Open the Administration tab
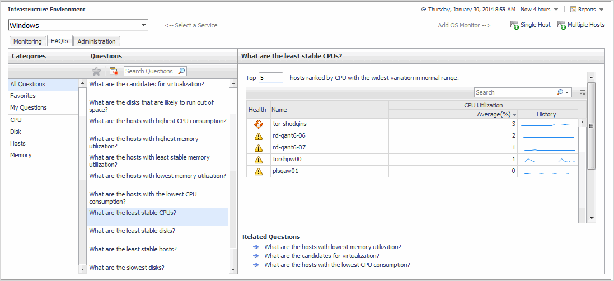This screenshot has width=614, height=281. 96,41
